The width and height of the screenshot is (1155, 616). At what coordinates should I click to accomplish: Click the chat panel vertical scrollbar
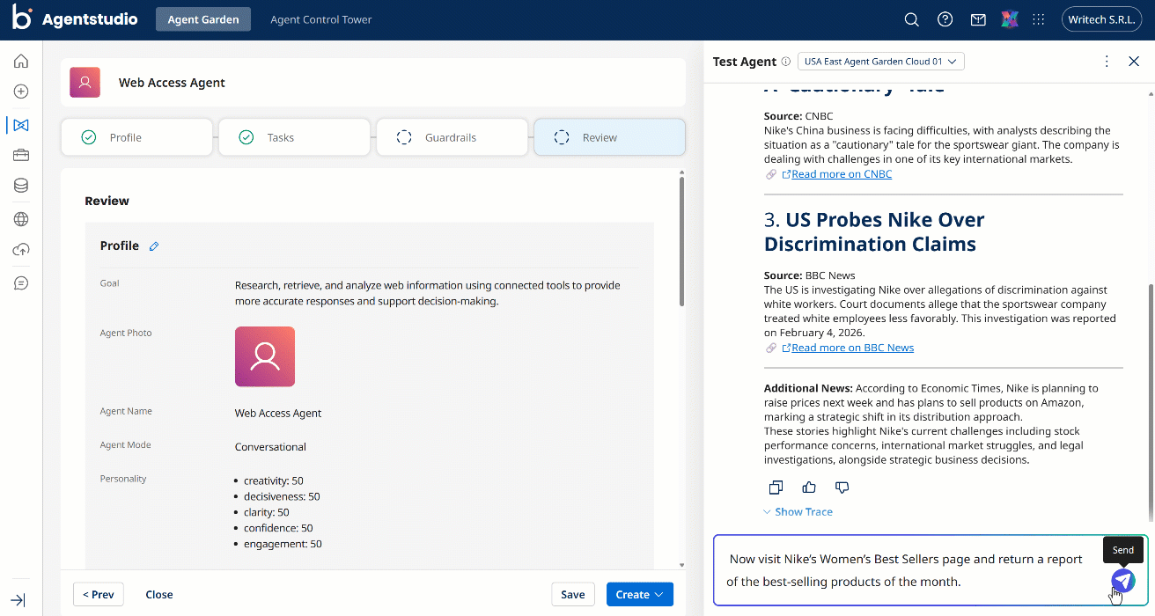pyautogui.click(x=1150, y=402)
